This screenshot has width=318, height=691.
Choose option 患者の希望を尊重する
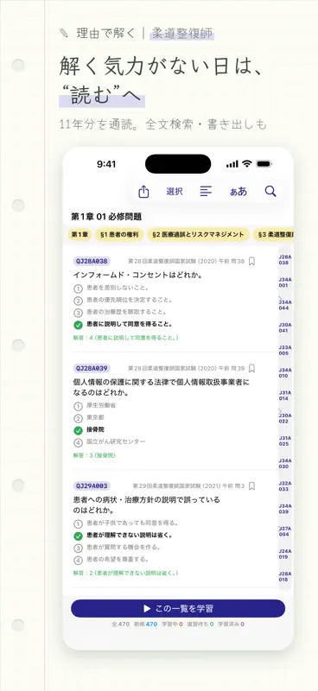tap(111, 560)
